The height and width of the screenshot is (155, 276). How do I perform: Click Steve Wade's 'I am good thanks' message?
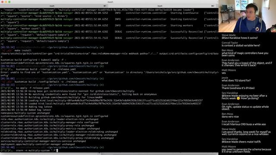coord(246,133)
